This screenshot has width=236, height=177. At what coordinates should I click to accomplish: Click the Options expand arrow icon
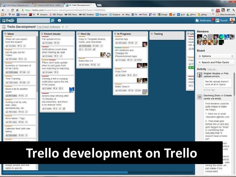[232, 56]
